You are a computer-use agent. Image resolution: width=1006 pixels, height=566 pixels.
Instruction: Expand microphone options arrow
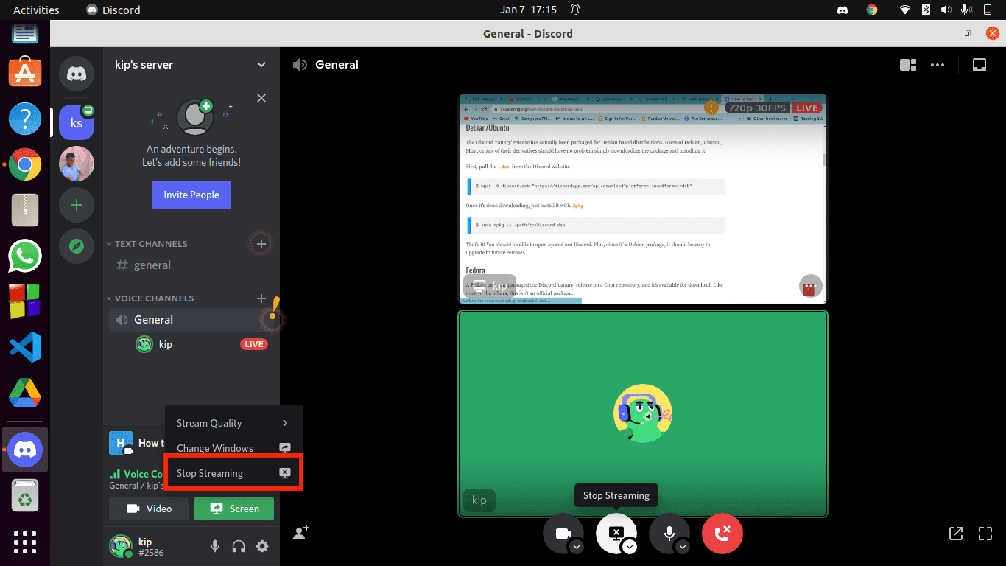tap(683, 547)
